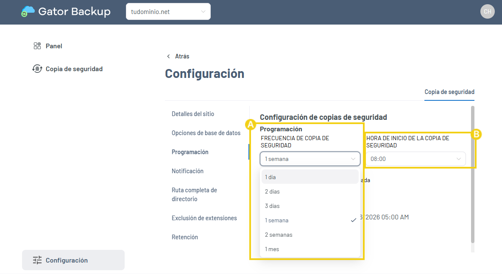This screenshot has width=502, height=274.
Task: Open the CH user avatar menu
Action: [x=487, y=11]
